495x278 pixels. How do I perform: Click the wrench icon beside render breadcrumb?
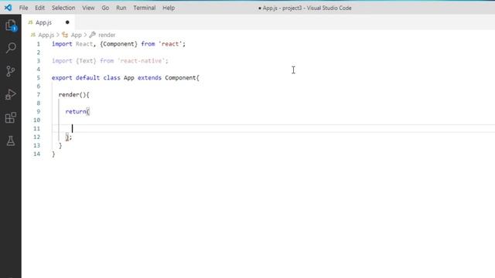click(93, 35)
